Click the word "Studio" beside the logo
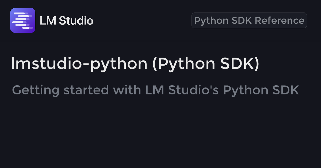321x168 pixels. click(76, 21)
